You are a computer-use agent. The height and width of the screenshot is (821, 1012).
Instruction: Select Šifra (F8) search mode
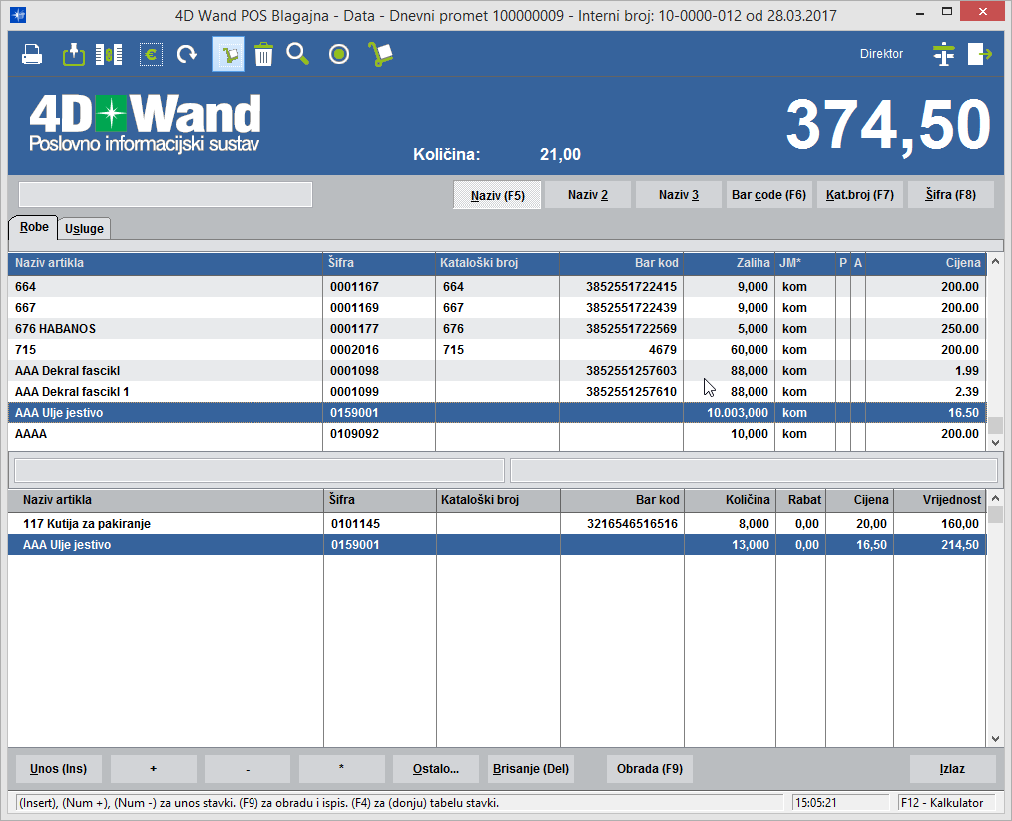click(951, 195)
